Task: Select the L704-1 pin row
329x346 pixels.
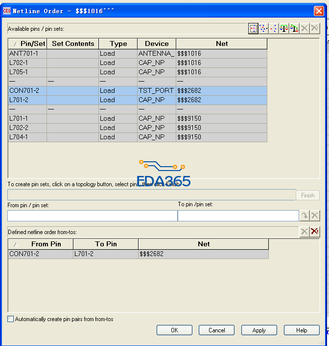Action: coord(138,137)
